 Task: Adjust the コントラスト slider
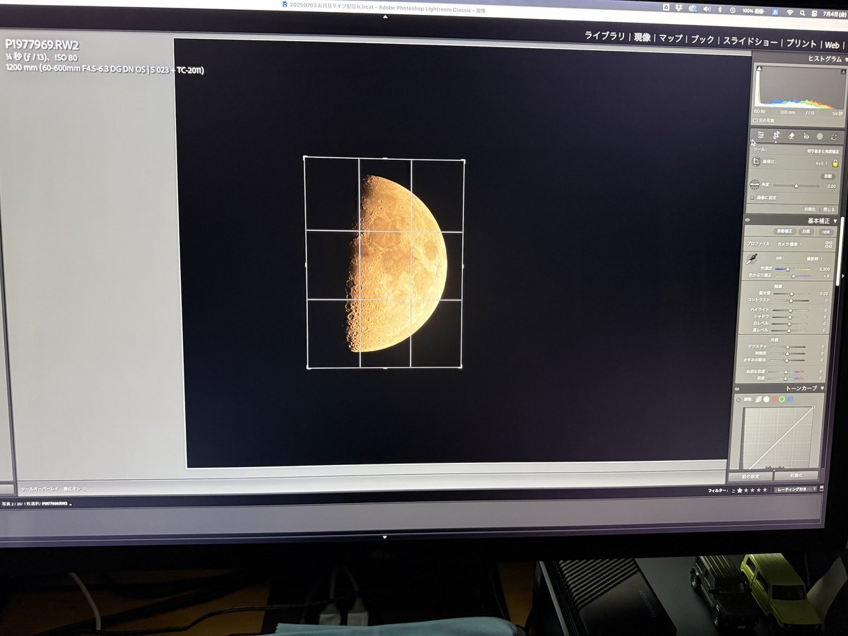click(791, 300)
